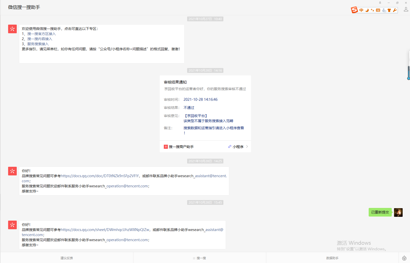The height and width of the screenshot is (263, 410).
Task: Open the 搜一搜内容接入 link
Action: (x=40, y=39)
